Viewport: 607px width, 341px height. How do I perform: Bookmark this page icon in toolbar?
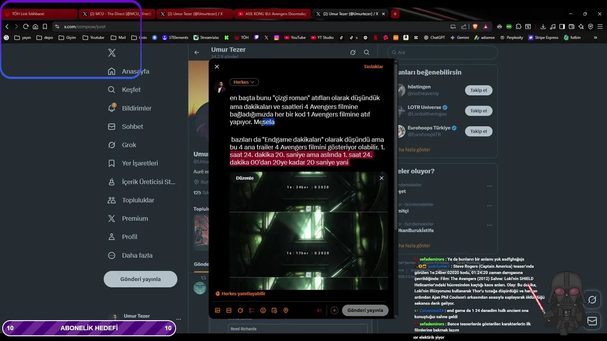[x=45, y=27]
